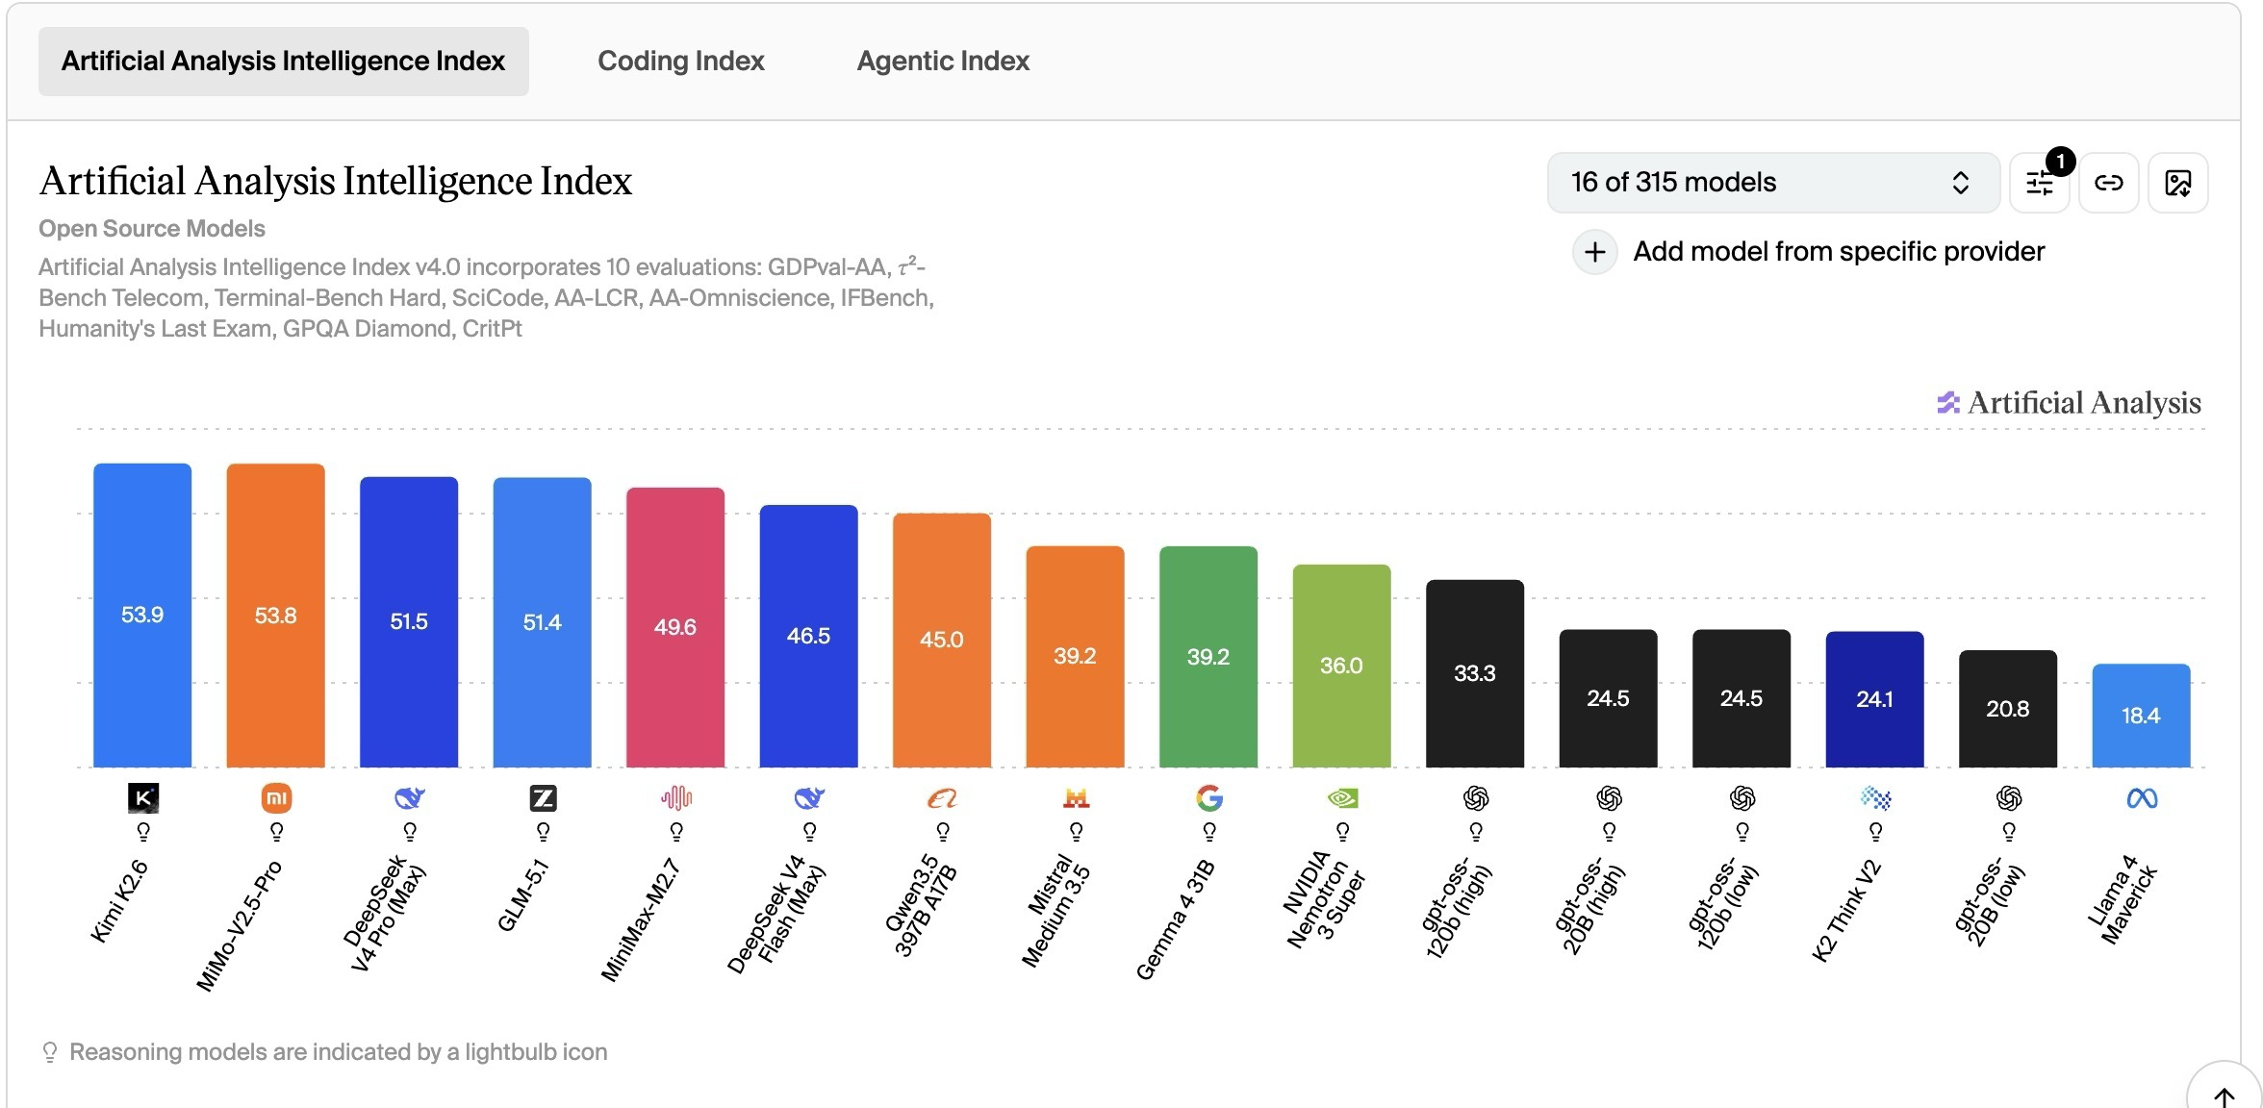Click the Kimi K2.6 logo icon
Viewport: 2263px width, 1108px height.
click(x=143, y=798)
